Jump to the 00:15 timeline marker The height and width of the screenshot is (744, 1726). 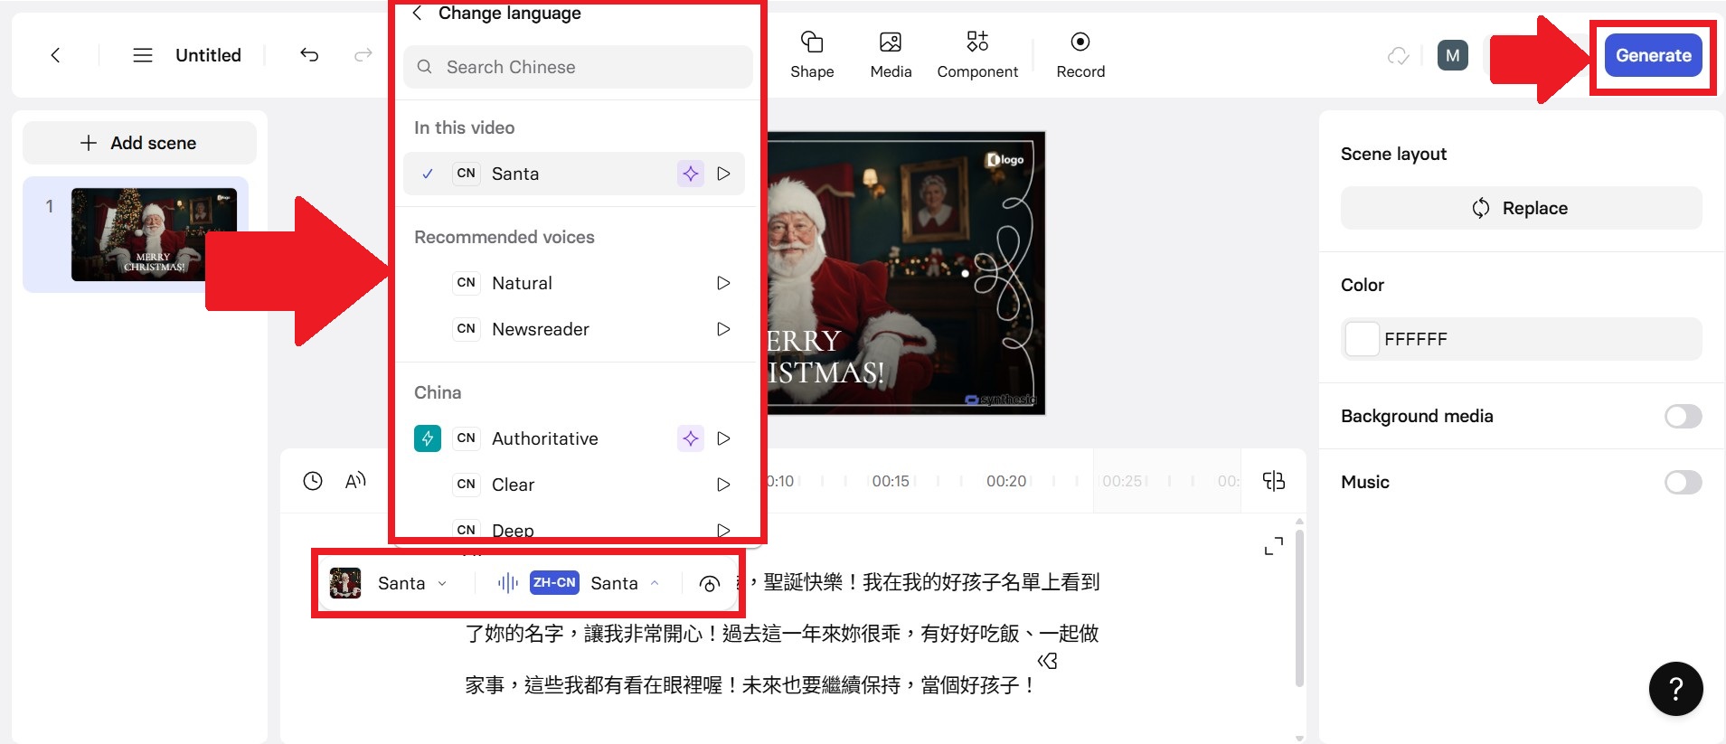[891, 481]
